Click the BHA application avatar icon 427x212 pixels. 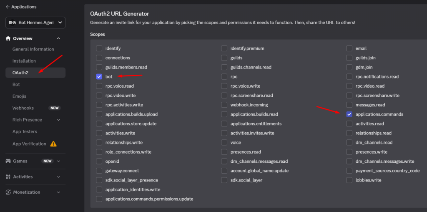(12, 23)
